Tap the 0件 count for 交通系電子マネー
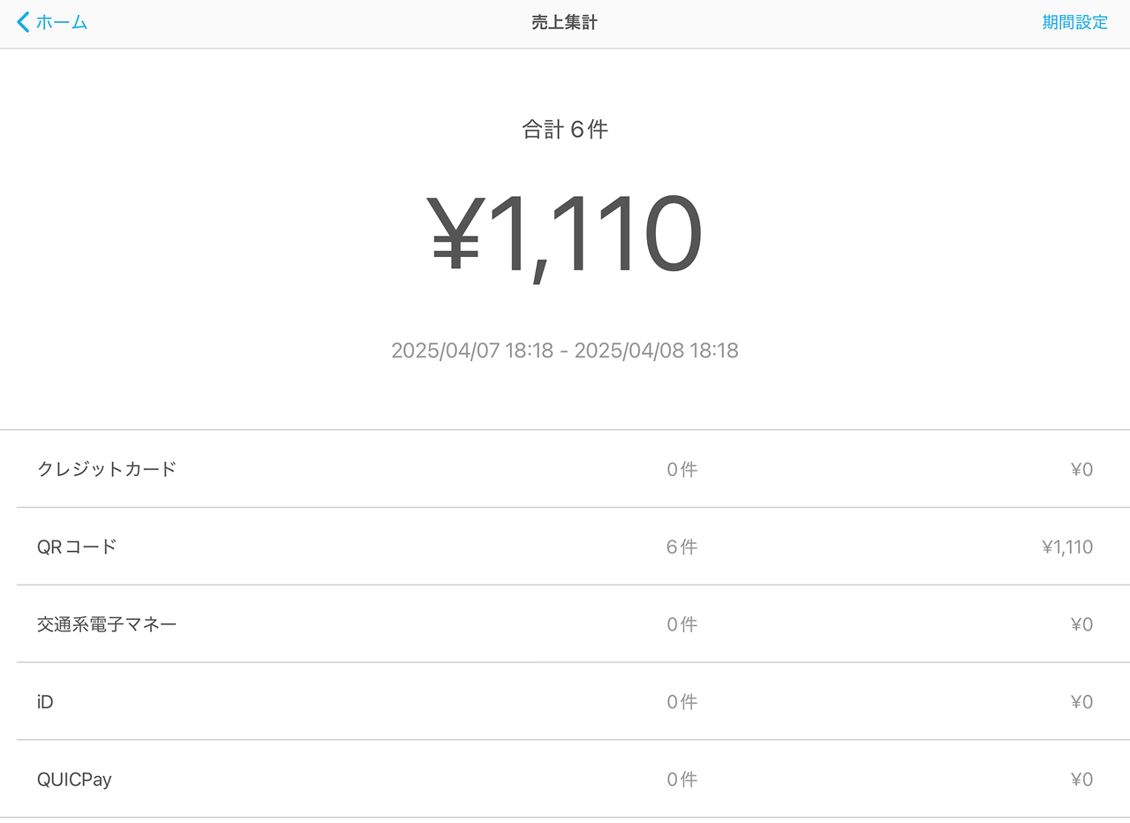This screenshot has height=823, width=1130. point(682,625)
